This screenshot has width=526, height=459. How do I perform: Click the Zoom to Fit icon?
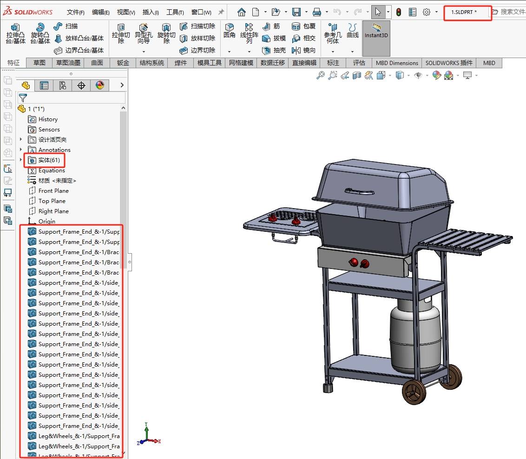tap(321, 75)
